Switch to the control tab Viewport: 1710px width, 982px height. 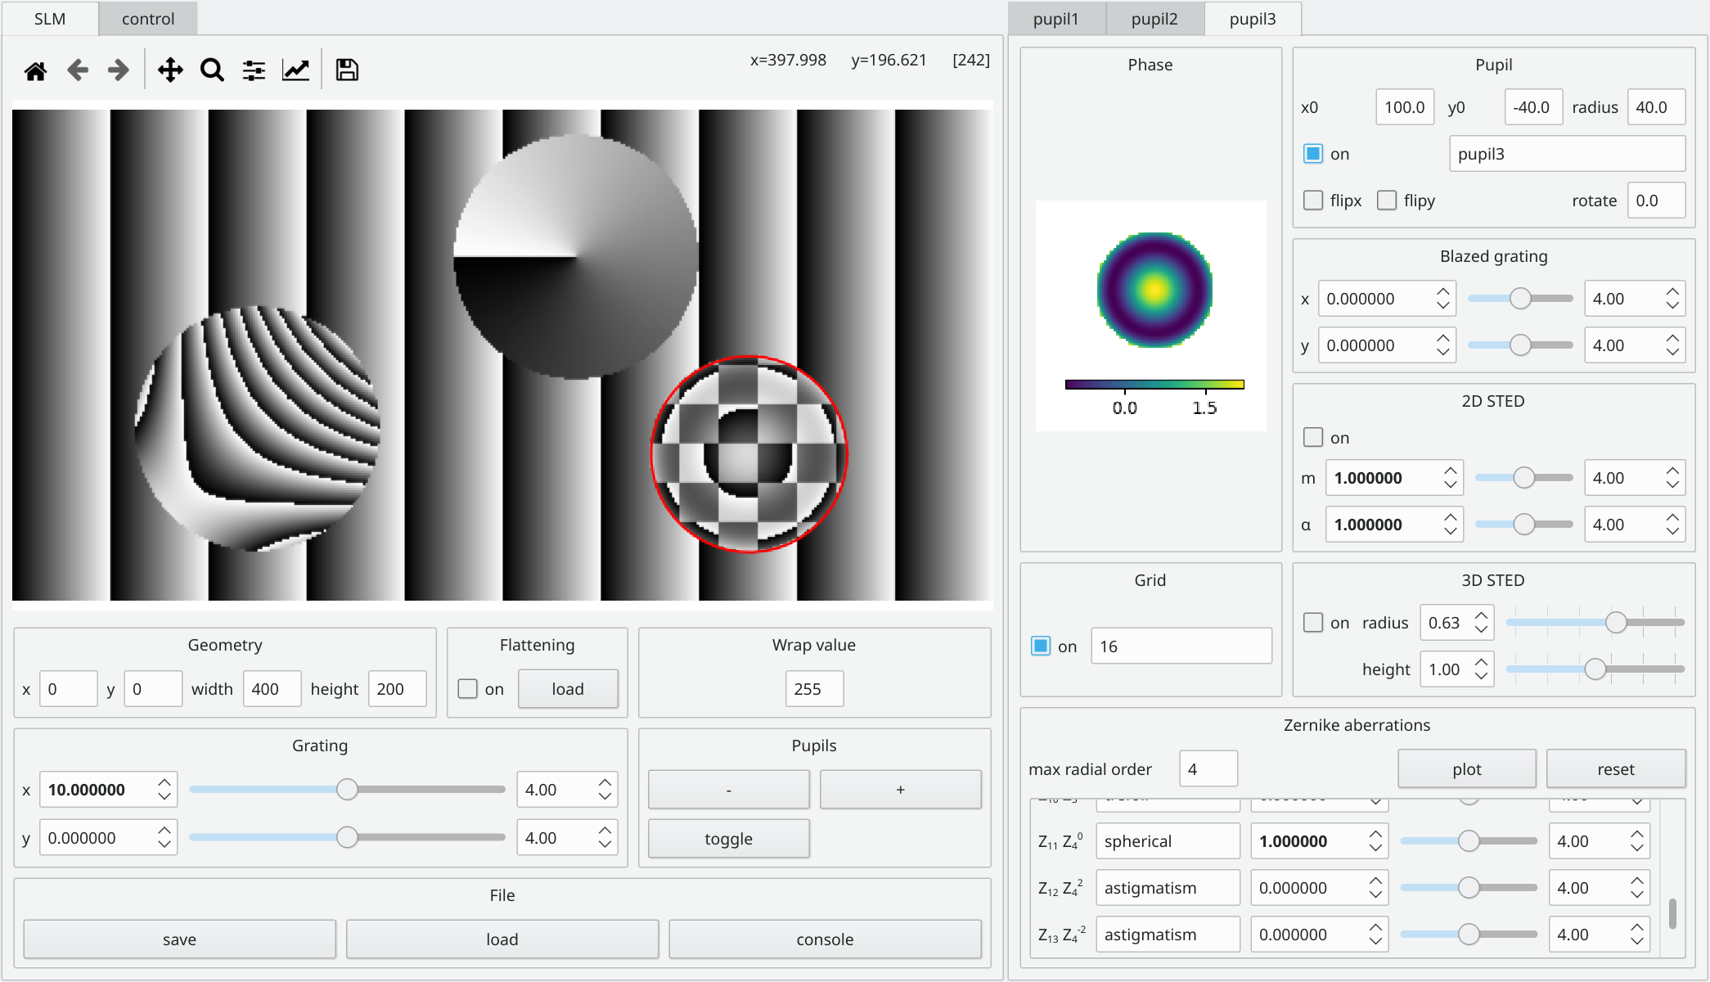point(148,19)
